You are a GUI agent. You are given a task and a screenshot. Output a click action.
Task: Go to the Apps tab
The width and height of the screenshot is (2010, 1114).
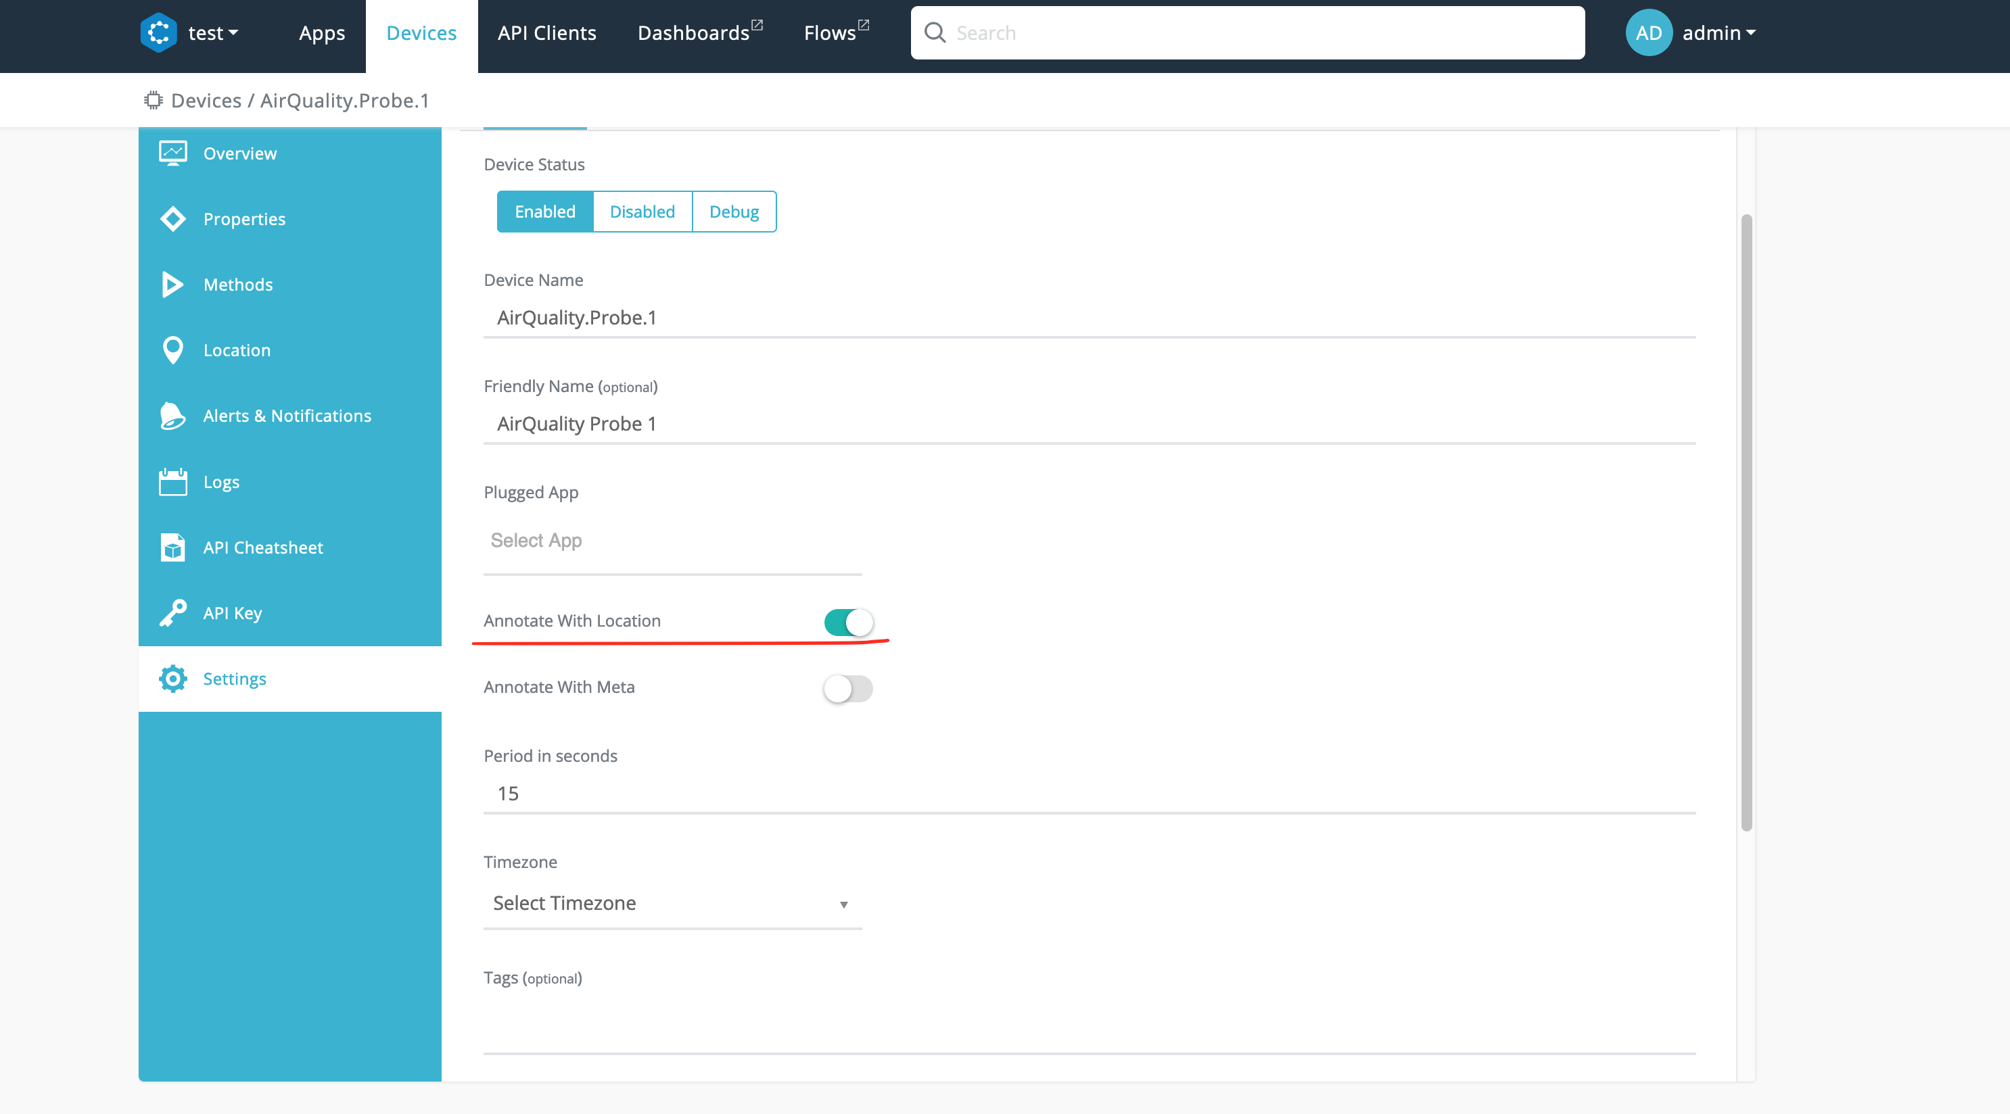click(321, 32)
